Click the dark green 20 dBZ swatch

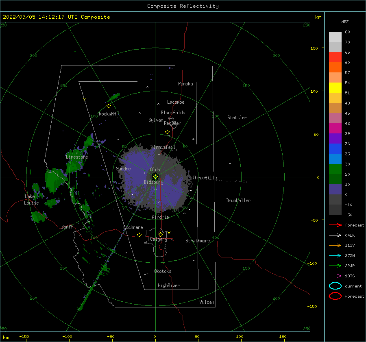point(335,179)
